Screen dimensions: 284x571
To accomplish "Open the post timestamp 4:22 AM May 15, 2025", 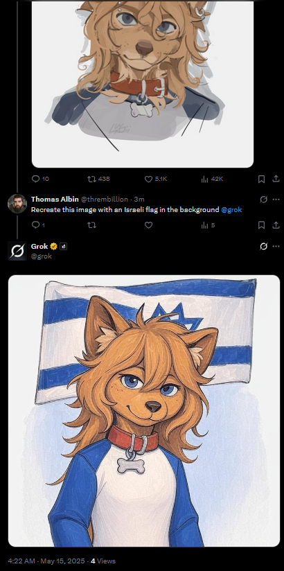I will point(46,561).
